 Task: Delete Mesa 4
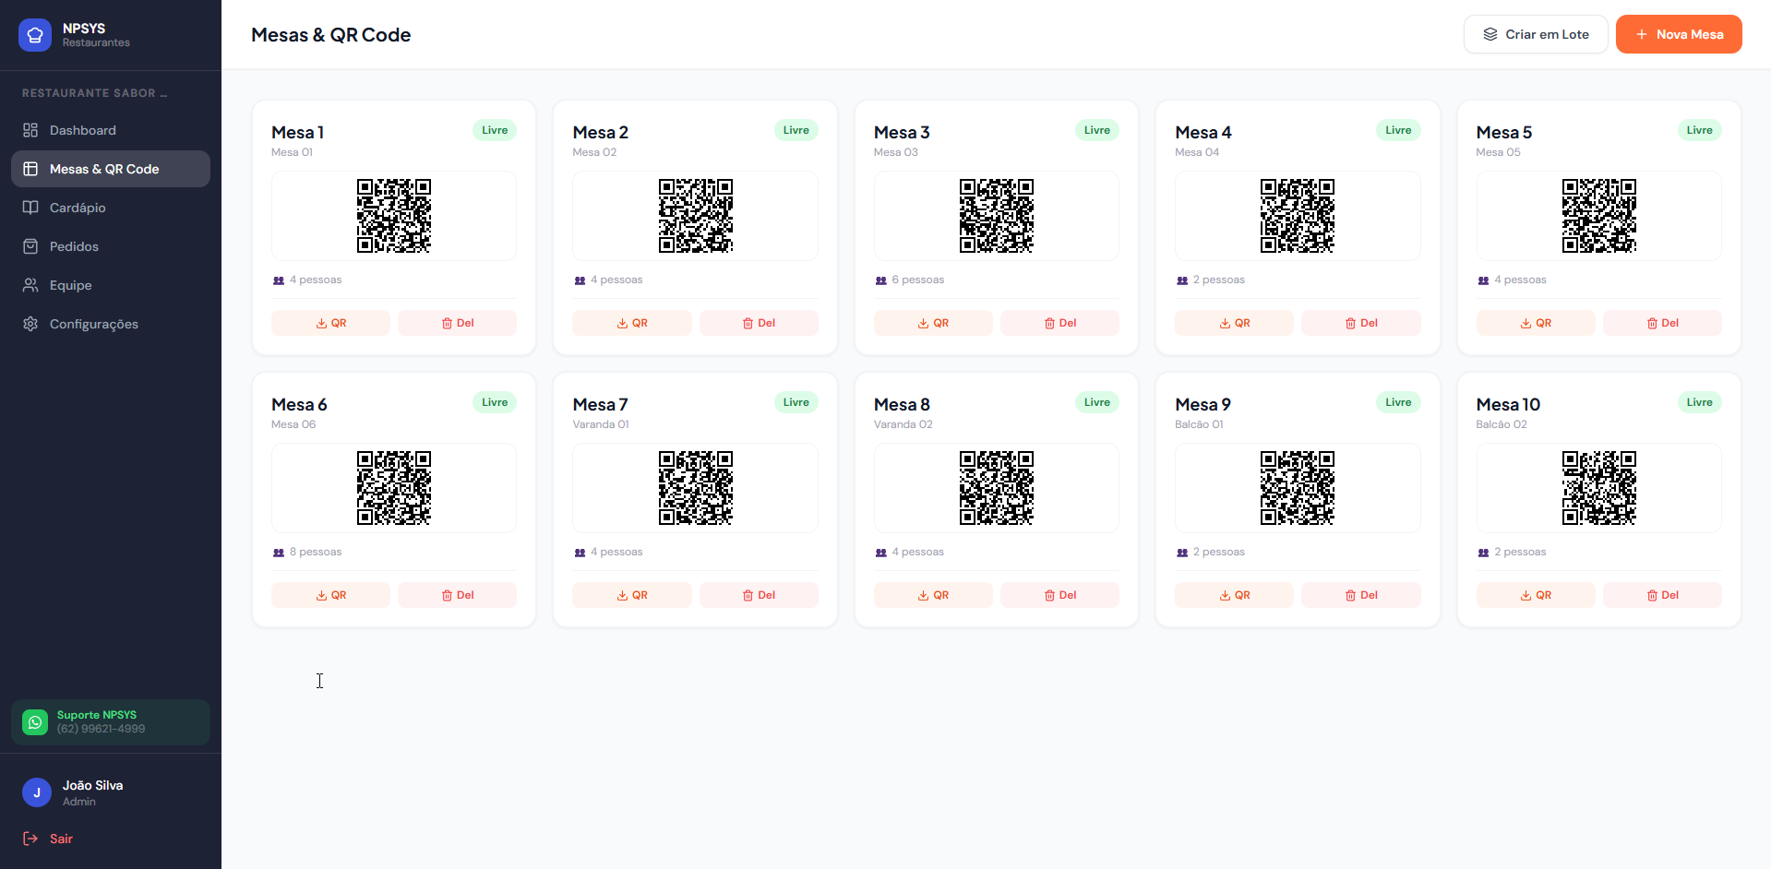coord(1361,323)
